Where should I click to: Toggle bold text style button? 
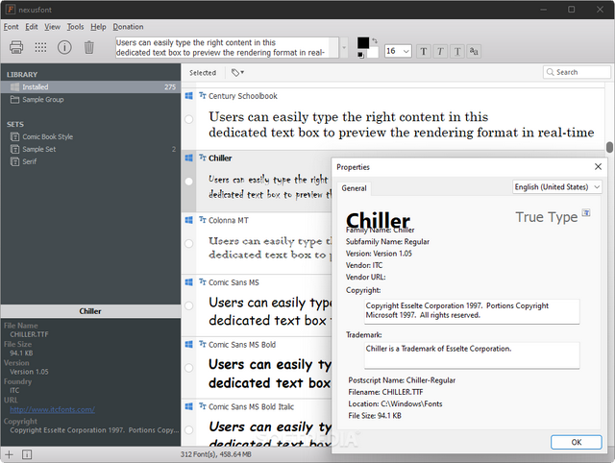pyautogui.click(x=424, y=51)
